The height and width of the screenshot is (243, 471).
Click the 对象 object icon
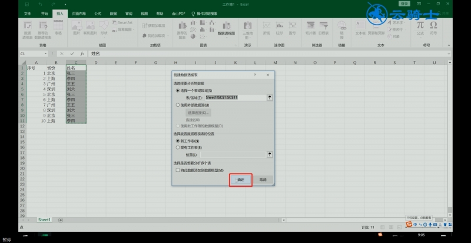point(394,36)
